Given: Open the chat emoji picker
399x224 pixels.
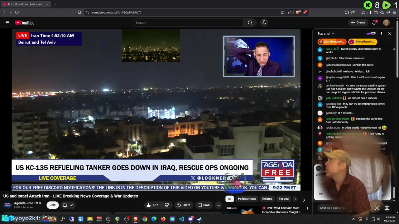Looking at the screenshot, I should [x=377, y=208].
